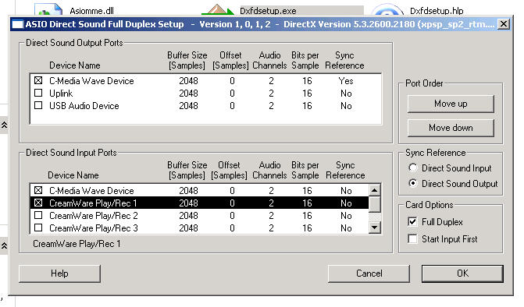Click the Move up button
Image resolution: width=524 pixels, height=307 pixels.
pyautogui.click(x=451, y=104)
